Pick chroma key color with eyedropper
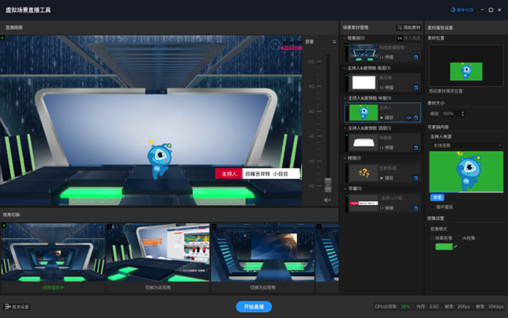 pos(455,247)
